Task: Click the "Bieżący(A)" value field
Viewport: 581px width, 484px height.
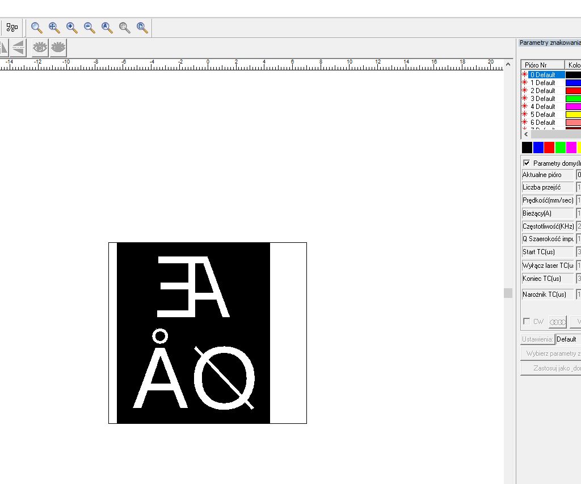Action: pyautogui.click(x=578, y=213)
